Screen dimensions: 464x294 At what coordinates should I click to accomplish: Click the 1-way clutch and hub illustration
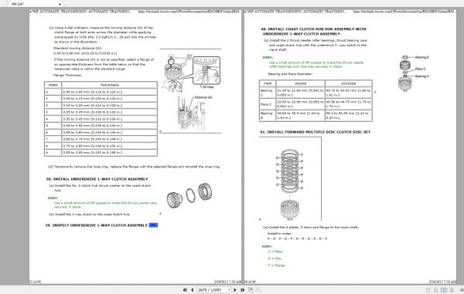click(189, 195)
